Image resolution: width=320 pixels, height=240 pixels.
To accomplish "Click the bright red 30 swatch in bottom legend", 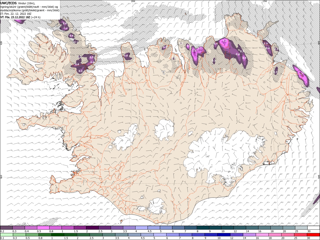I will coord(313,234).
